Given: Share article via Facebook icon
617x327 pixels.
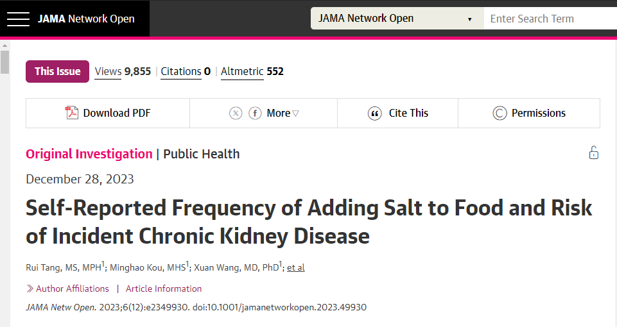Looking at the screenshot, I should [x=255, y=113].
